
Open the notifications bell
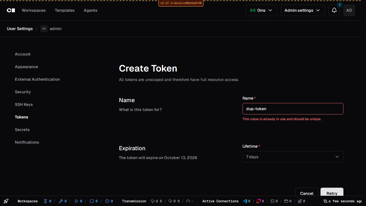click(334, 10)
